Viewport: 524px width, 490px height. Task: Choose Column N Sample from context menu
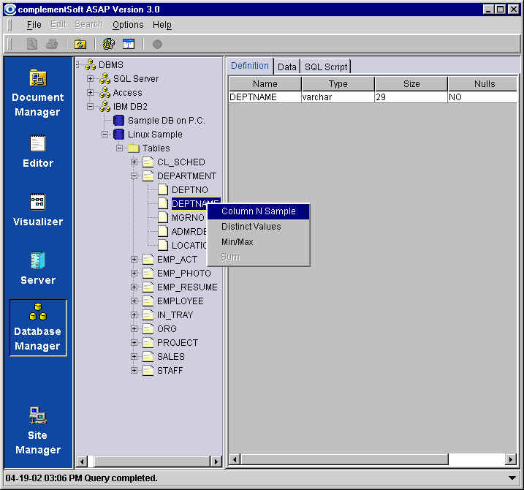point(258,211)
